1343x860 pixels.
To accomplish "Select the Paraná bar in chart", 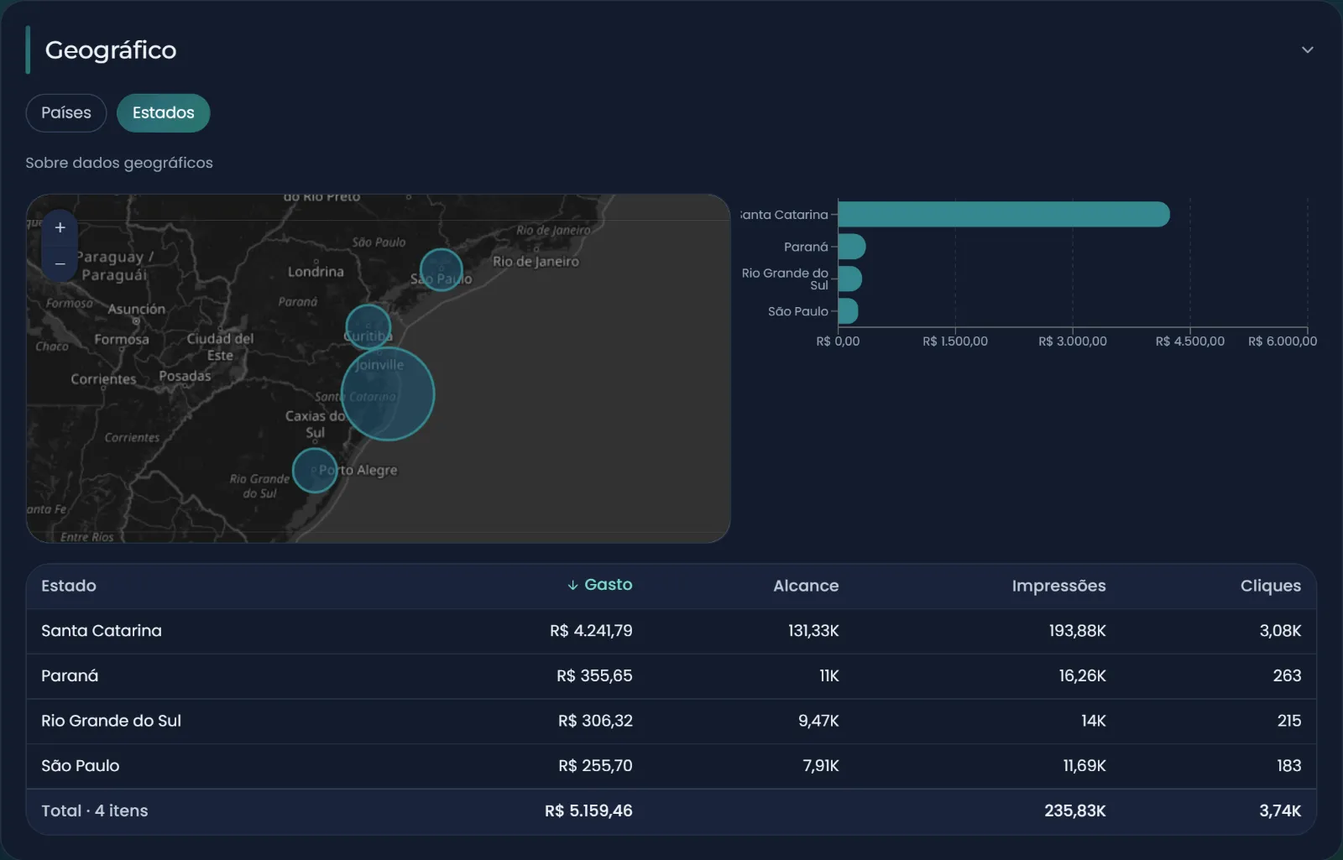I will pyautogui.click(x=852, y=247).
